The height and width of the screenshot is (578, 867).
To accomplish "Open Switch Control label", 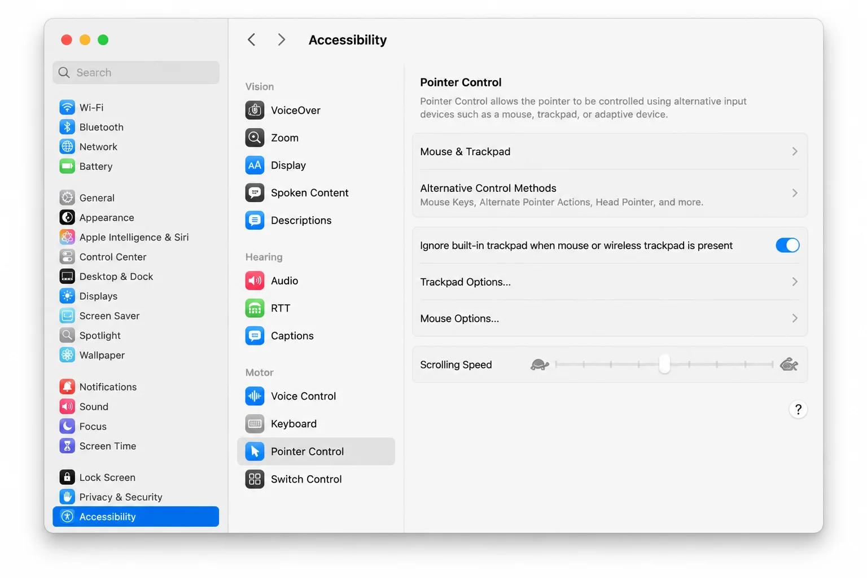I will pyautogui.click(x=306, y=479).
